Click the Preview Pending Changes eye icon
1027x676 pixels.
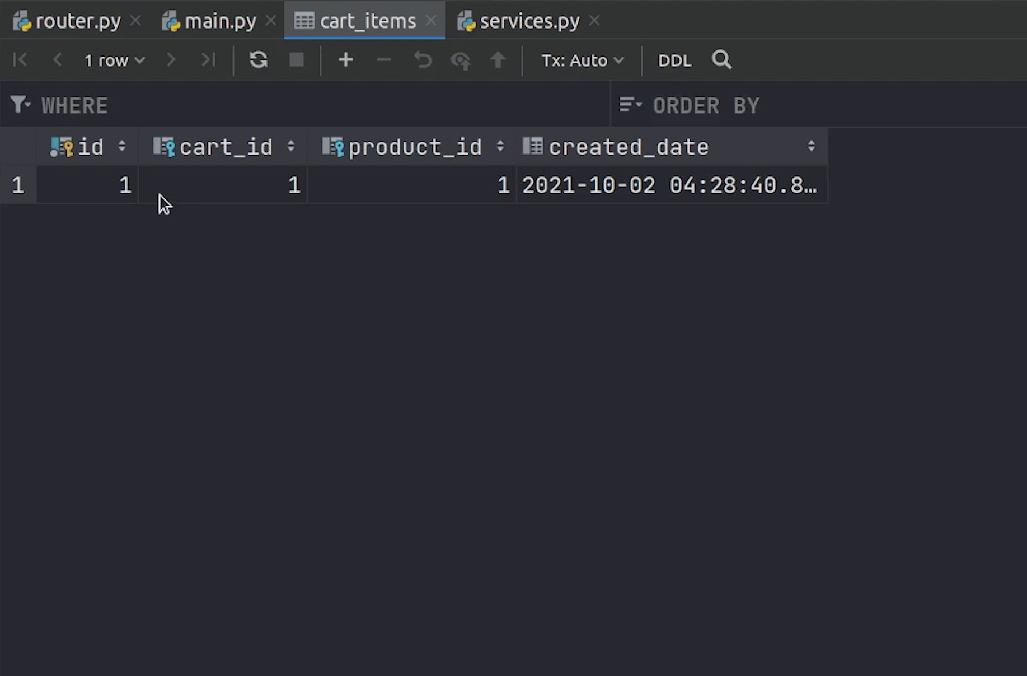click(460, 60)
